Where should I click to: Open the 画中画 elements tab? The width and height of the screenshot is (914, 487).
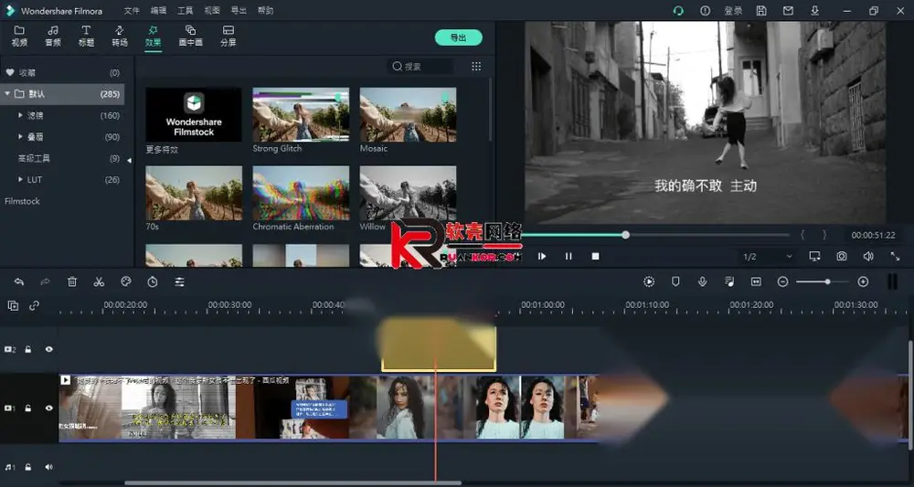(191, 37)
